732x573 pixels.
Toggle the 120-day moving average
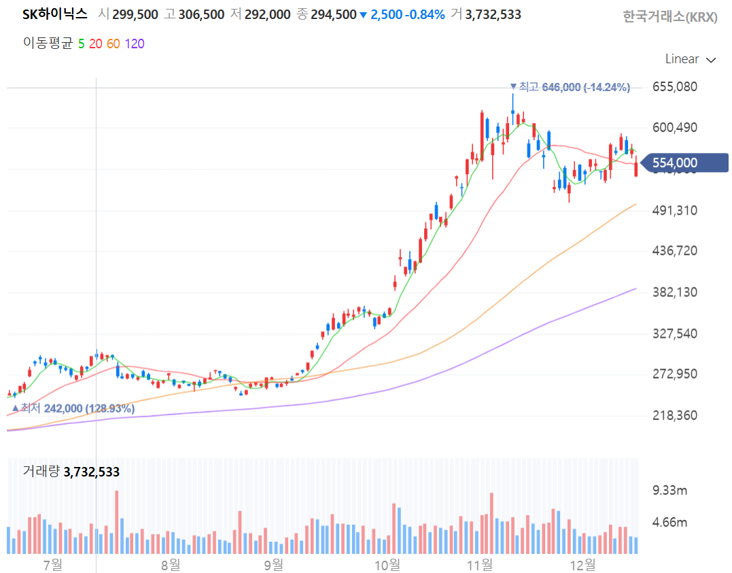(x=135, y=44)
